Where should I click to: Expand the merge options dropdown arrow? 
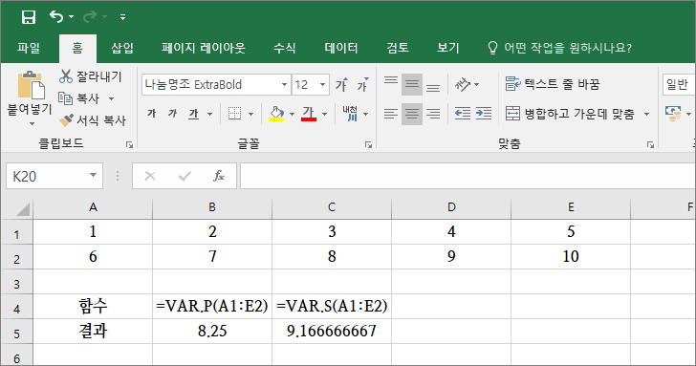point(646,114)
